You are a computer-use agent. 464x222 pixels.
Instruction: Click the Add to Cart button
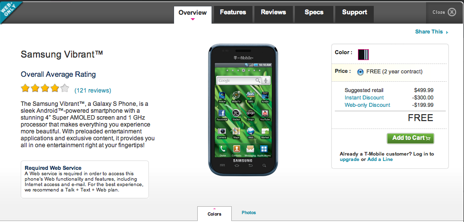point(410,138)
